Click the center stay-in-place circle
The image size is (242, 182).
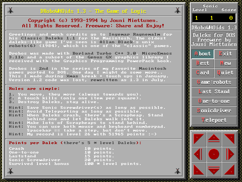[x=214, y=154]
